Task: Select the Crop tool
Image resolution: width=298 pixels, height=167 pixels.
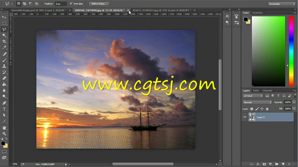Action: pyautogui.click(x=4, y=41)
